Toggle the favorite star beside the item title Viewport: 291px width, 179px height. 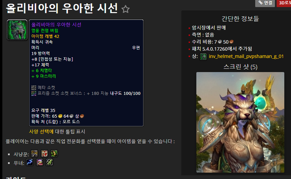125,9
